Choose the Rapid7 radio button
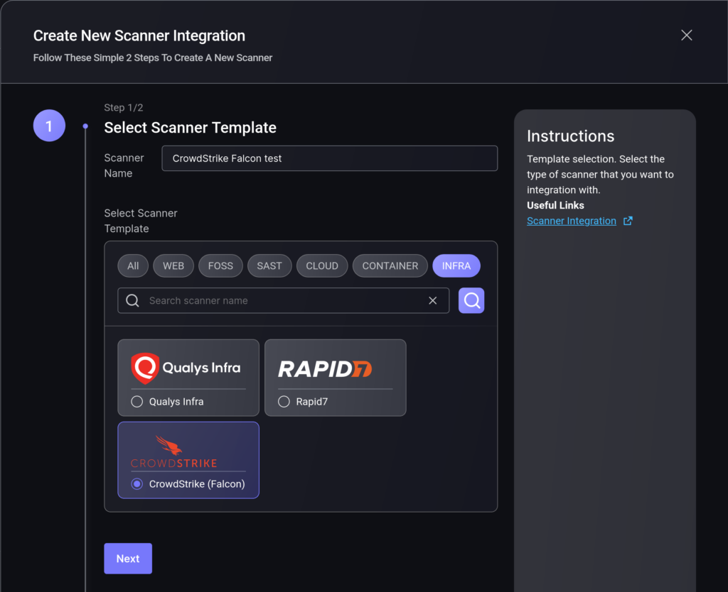This screenshot has height=592, width=728. (284, 402)
